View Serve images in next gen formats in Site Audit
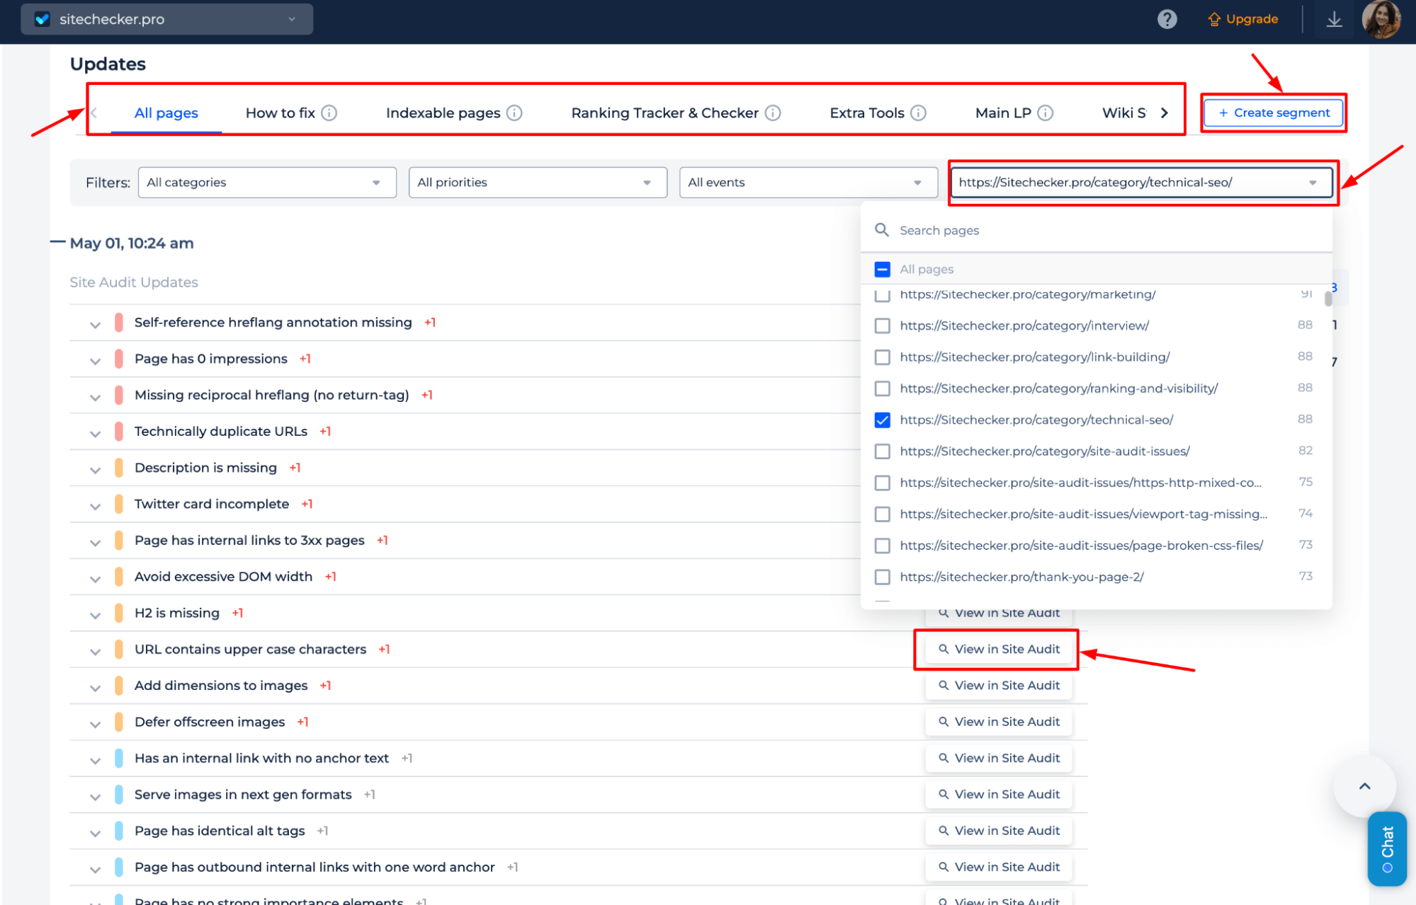Viewport: 1416px width, 905px height. click(x=999, y=795)
